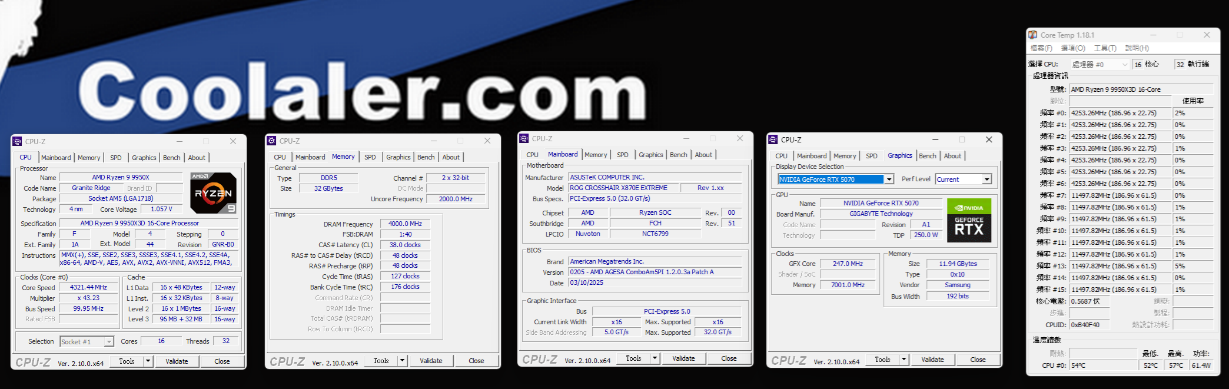Image resolution: width=1229 pixels, height=389 pixels.
Task: Open Bench tab in CPU-Z CPU window
Action: coord(172,158)
